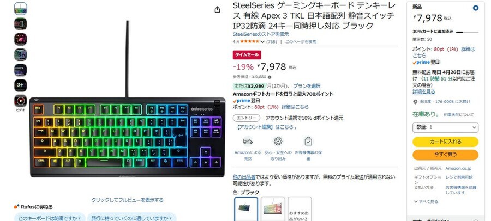
Task: Expand すべて見る in the buy box
Action: (426, 201)
